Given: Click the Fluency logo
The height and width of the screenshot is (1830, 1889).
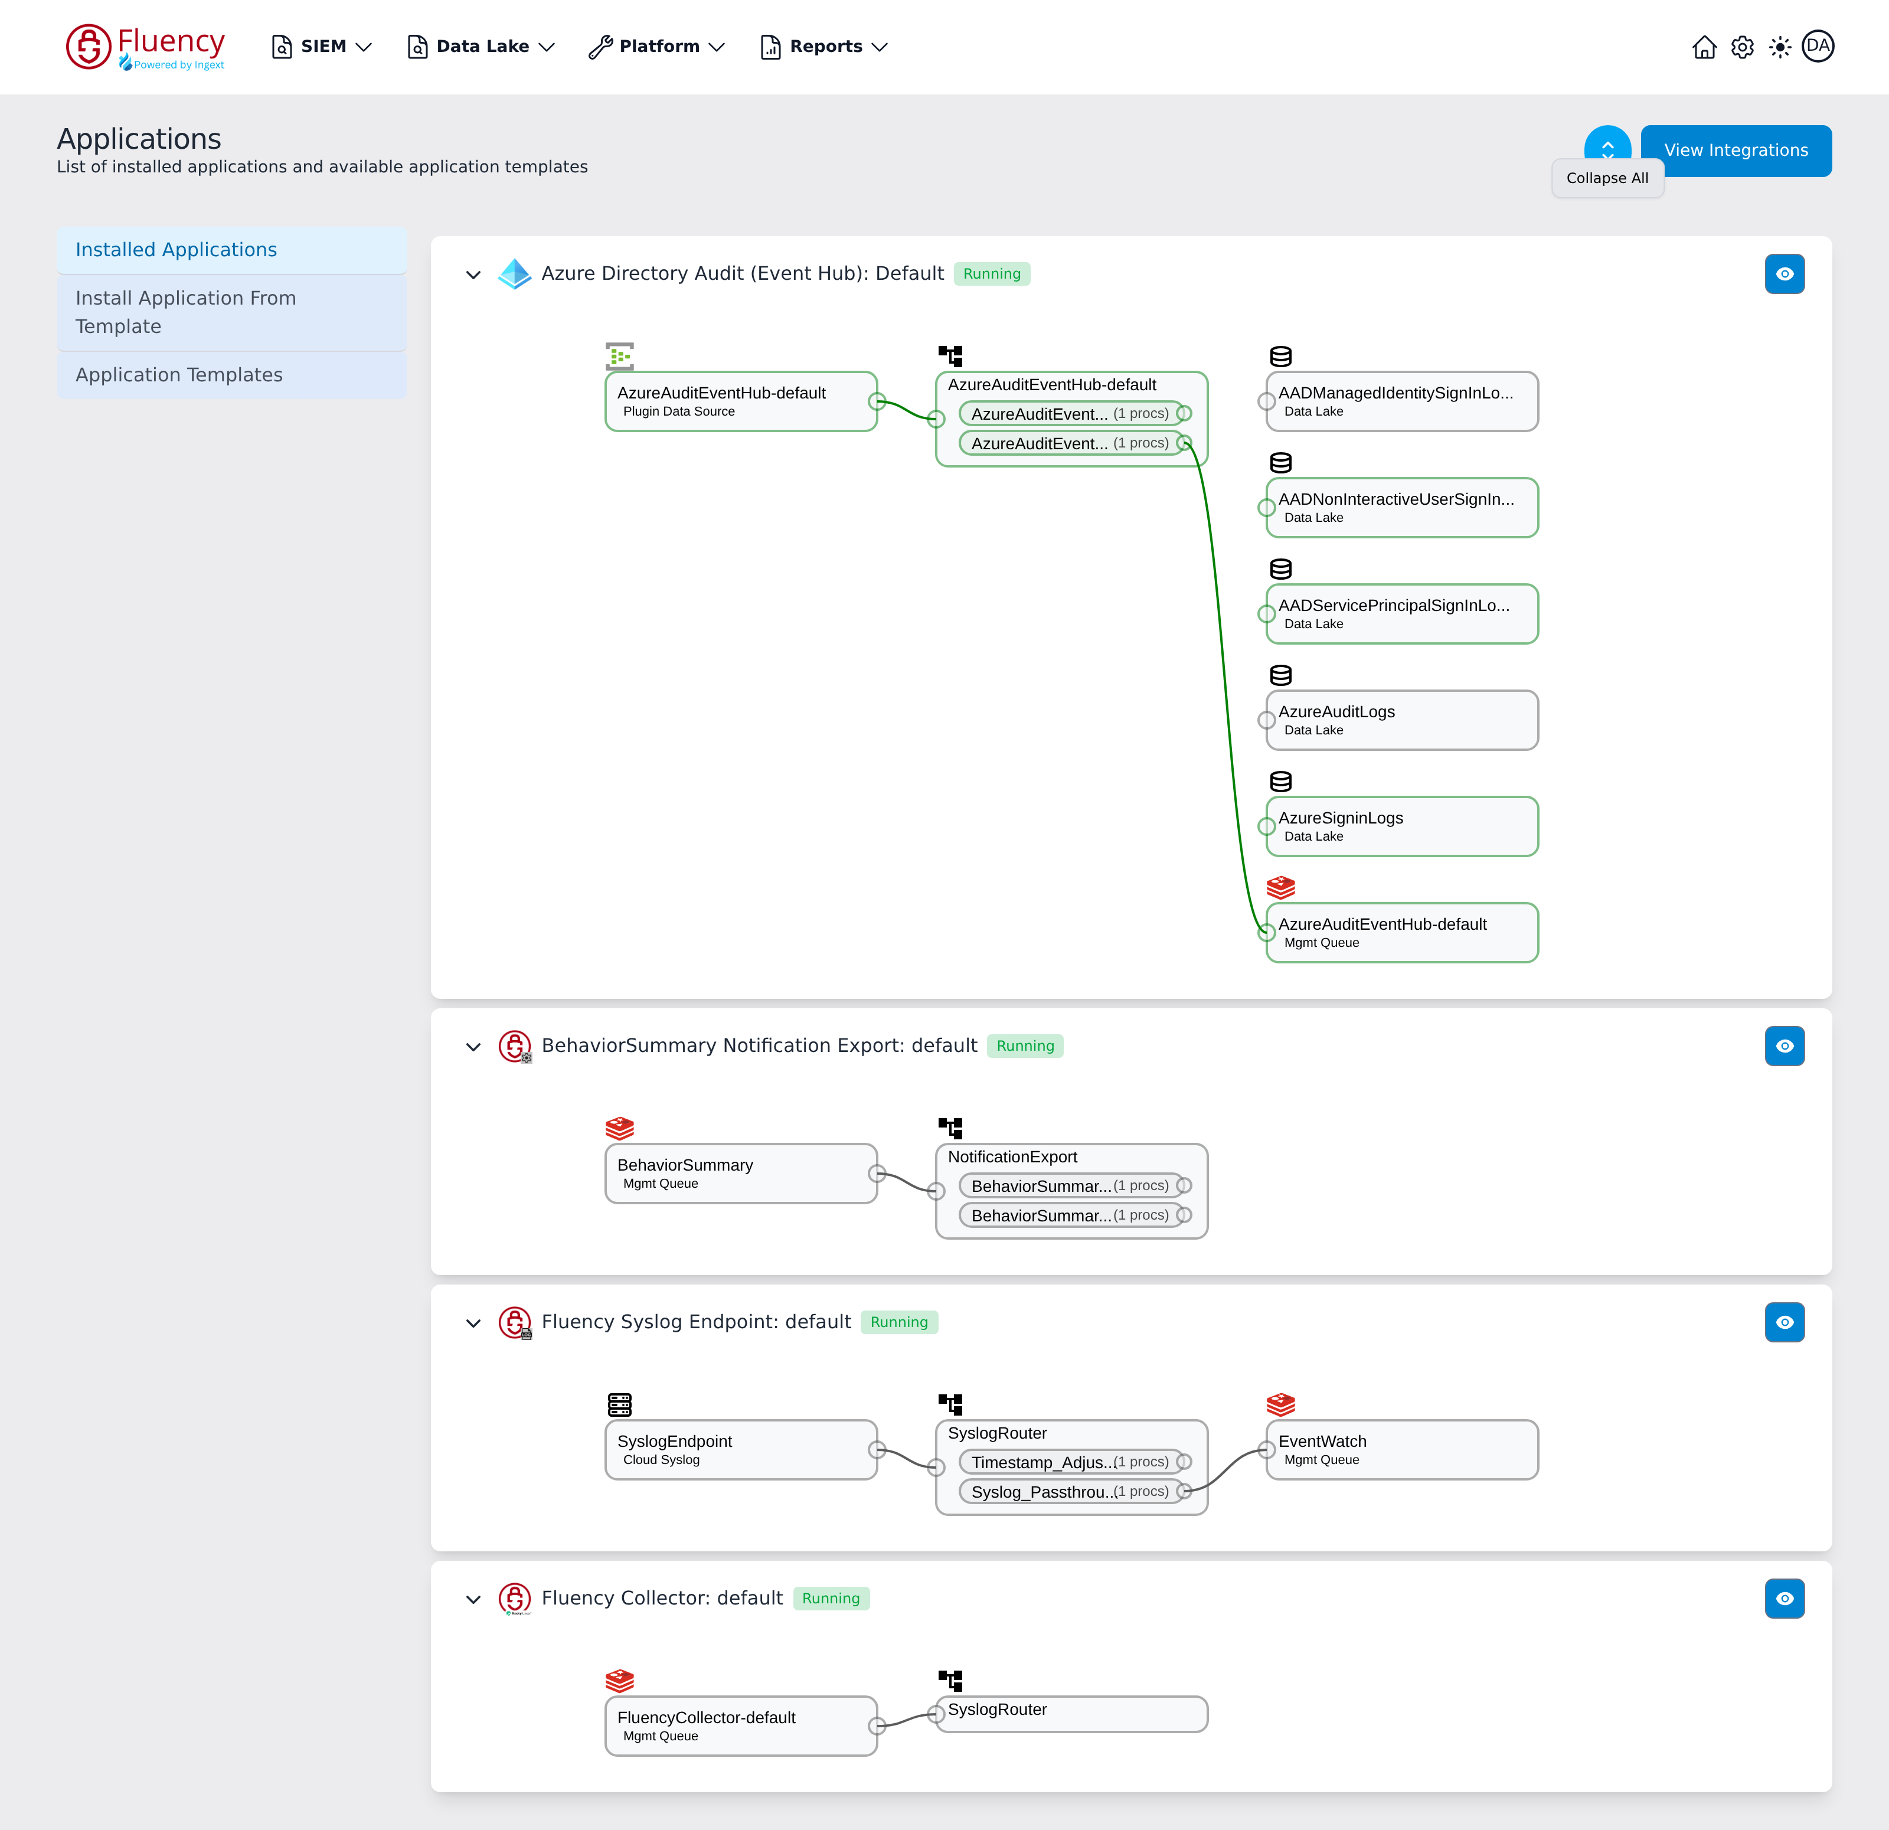Looking at the screenshot, I should [145, 47].
